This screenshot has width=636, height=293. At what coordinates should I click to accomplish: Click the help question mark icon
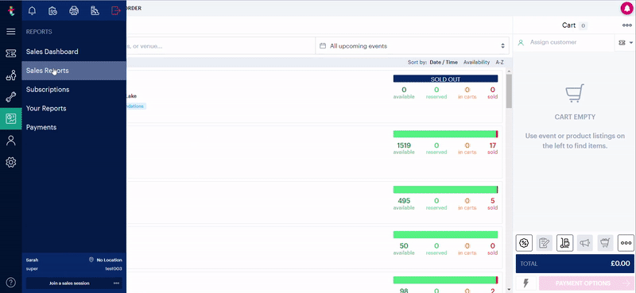(x=11, y=283)
